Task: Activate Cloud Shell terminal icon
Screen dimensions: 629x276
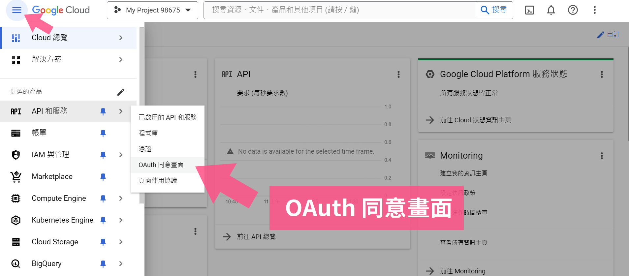Action: (x=529, y=10)
